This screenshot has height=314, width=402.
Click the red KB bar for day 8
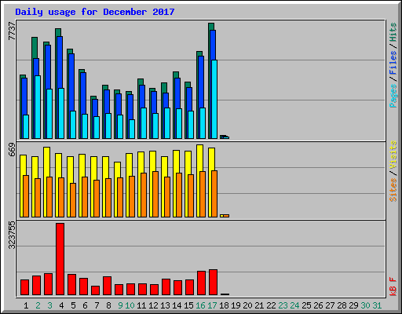pyautogui.click(x=107, y=286)
